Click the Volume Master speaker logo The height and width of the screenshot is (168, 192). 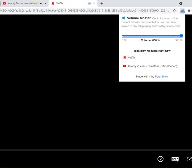coord(123,18)
